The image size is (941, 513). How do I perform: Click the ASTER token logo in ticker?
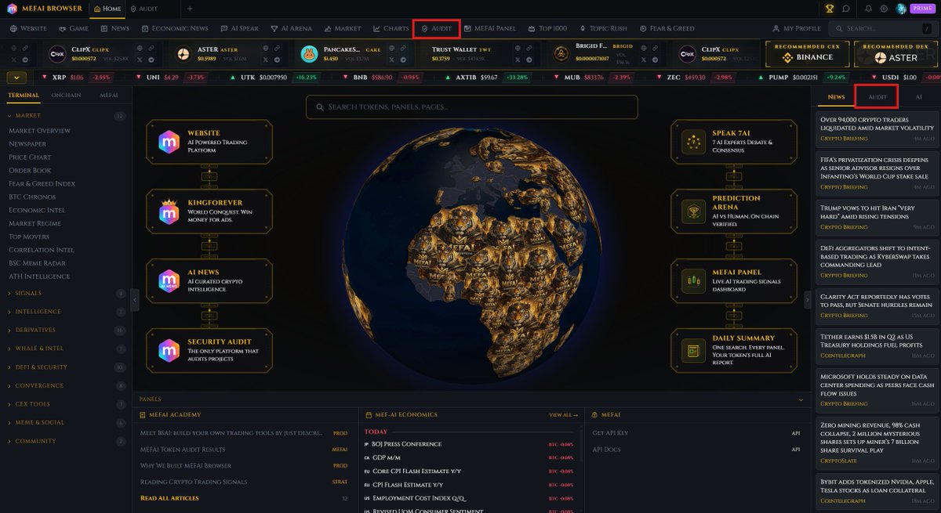pyautogui.click(x=183, y=53)
